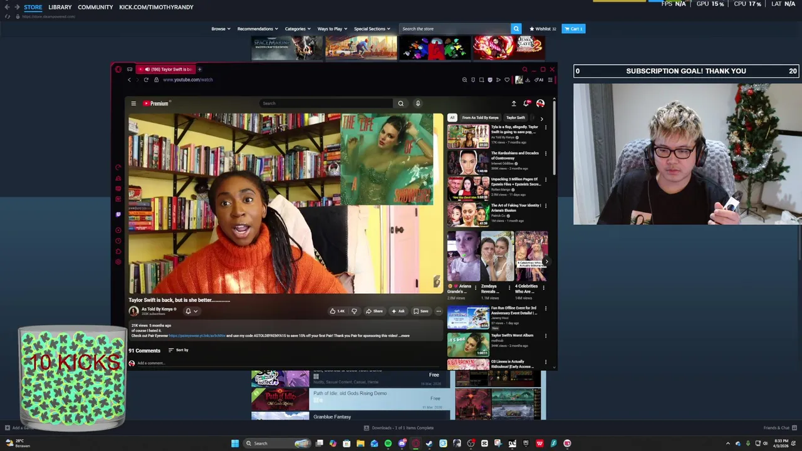Reload the YouTube page in browser
The width and height of the screenshot is (802, 451).
pos(146,80)
